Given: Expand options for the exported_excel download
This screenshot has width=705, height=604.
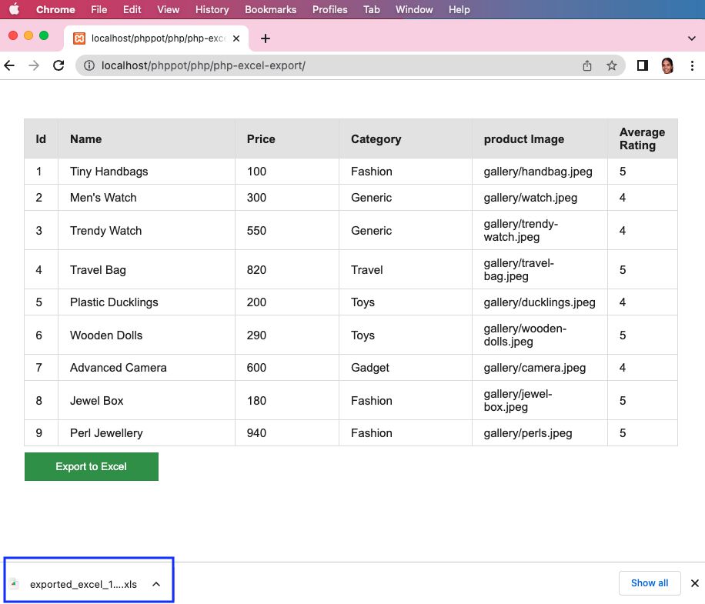Looking at the screenshot, I should pos(156,584).
